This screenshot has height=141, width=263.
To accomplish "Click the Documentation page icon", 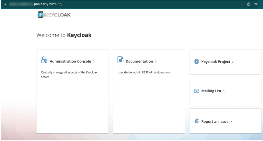I will pos(121,61).
